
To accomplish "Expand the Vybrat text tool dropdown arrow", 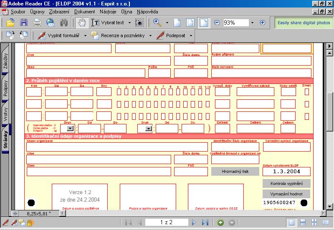I will coord(129,23).
